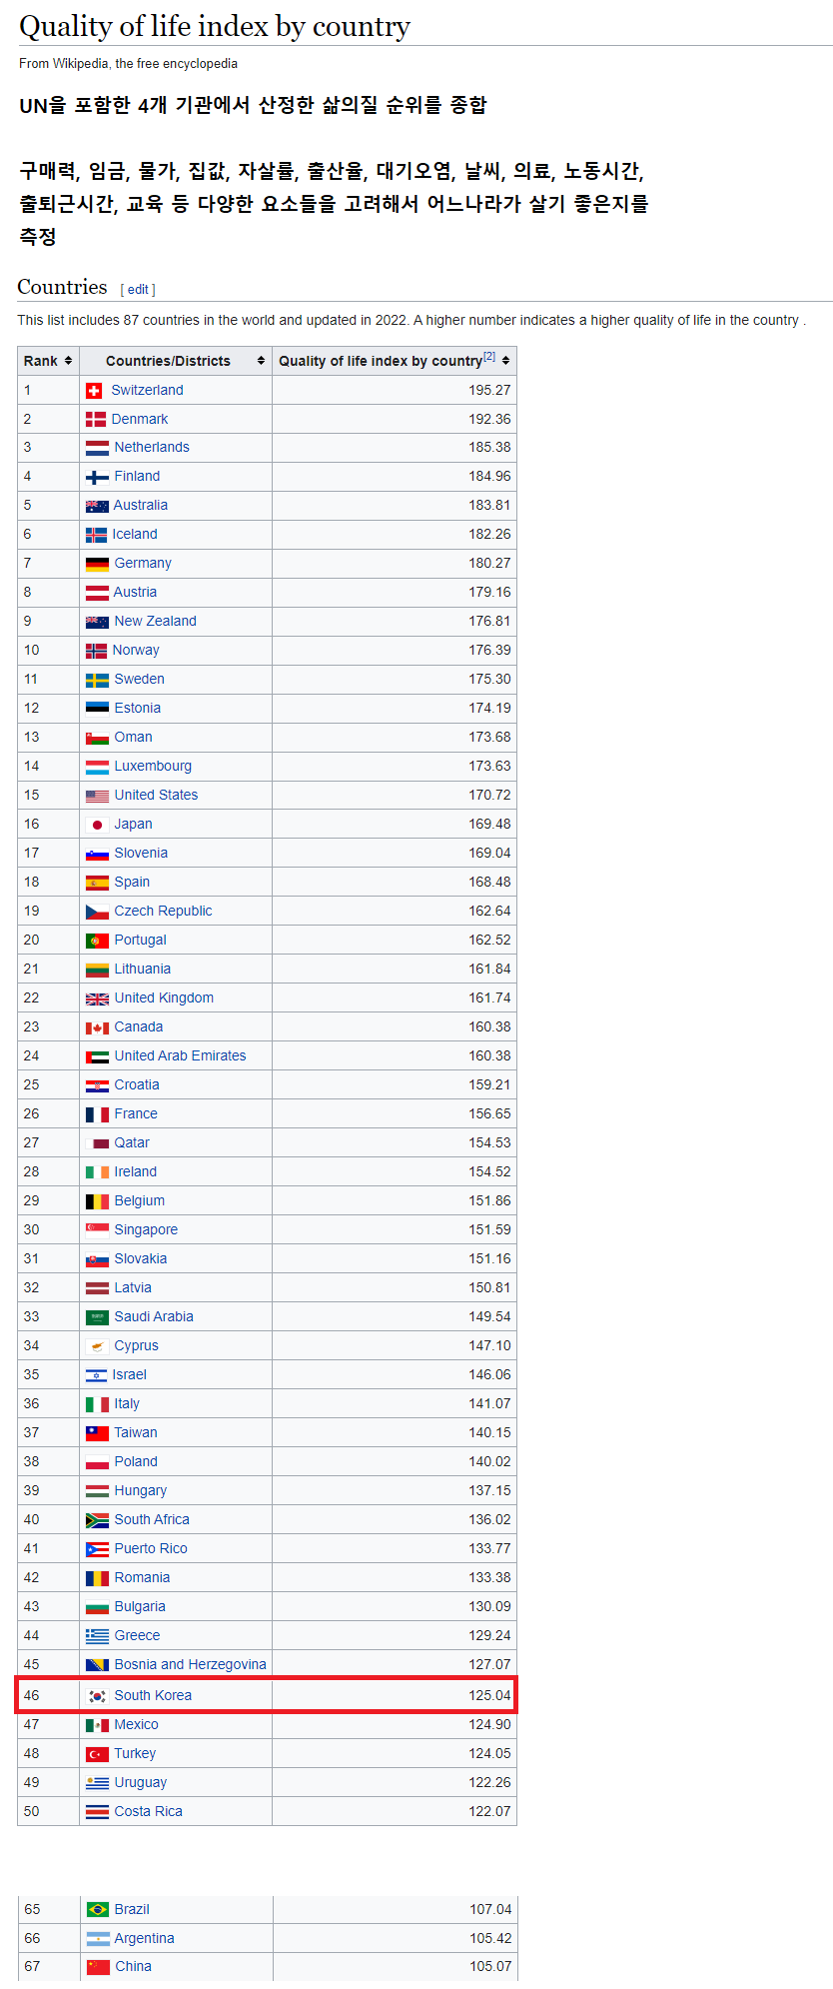Viewport: 833px width, 1989px height.
Task: Click the United Kingdom flag icon
Action: tap(97, 998)
